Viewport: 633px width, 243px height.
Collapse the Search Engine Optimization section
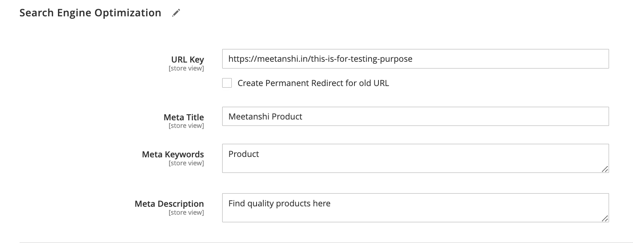pyautogui.click(x=90, y=12)
